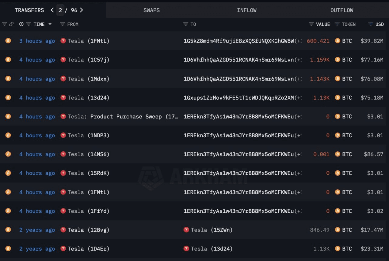Open the sender Tesla (1FfYd)
The width and height of the screenshot is (389, 261).
click(x=88, y=211)
